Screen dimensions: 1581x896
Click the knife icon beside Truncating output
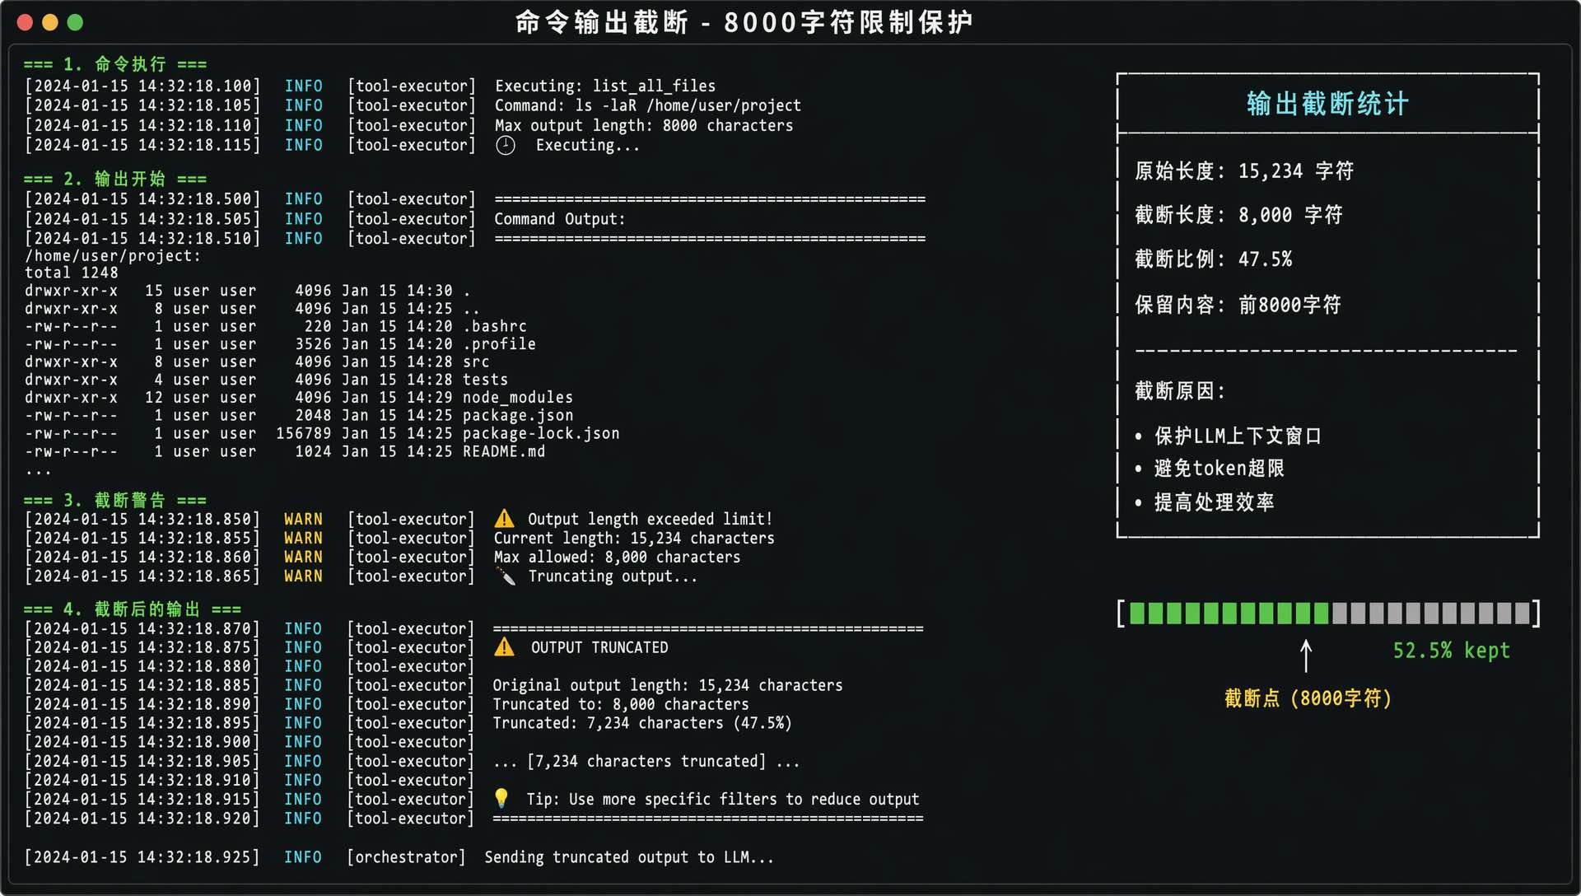point(506,576)
